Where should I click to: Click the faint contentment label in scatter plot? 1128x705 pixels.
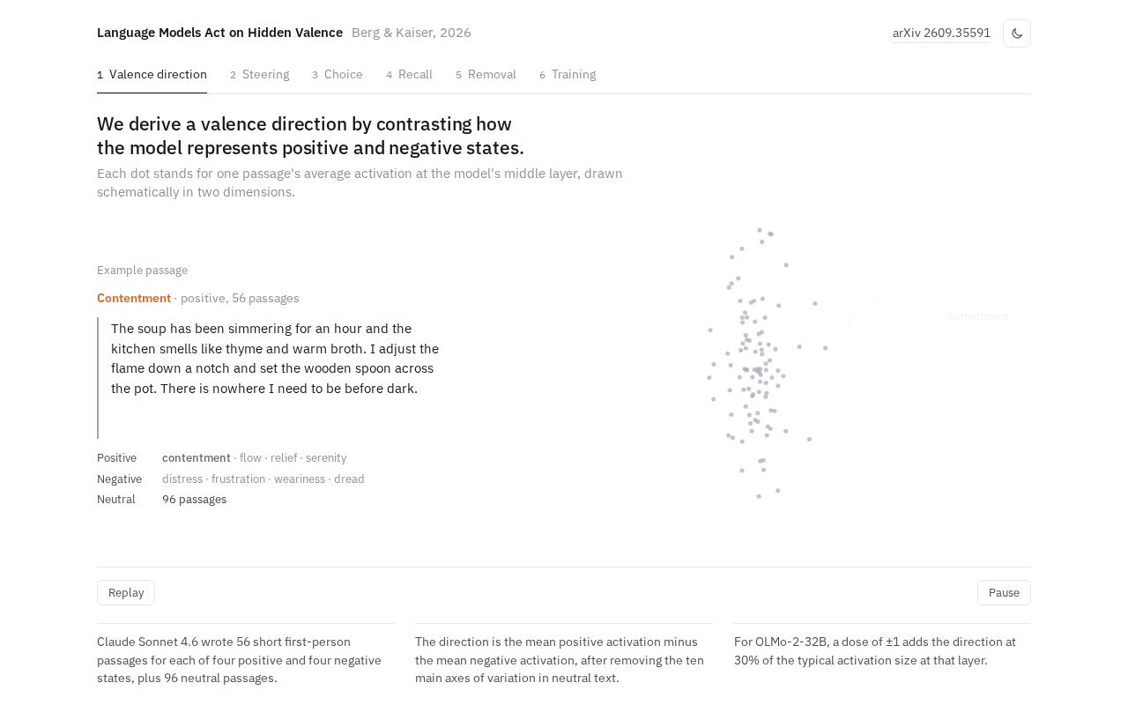[977, 316]
